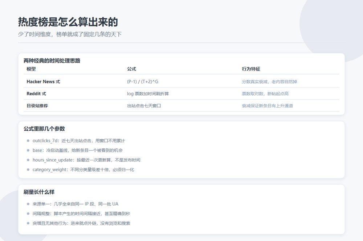
Task: Click the cell 衰减保证新条目有上升通道
Action: pos(268,106)
